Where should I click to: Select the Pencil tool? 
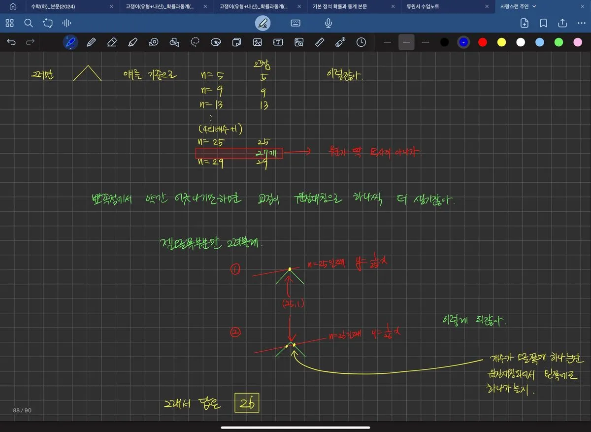[91, 42]
